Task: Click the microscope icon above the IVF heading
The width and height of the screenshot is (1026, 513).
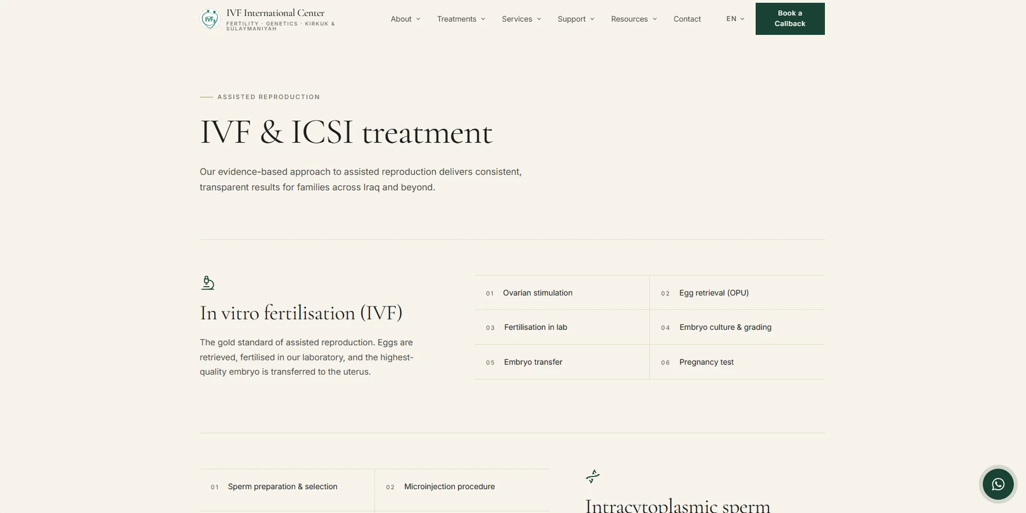Action: pos(207,282)
